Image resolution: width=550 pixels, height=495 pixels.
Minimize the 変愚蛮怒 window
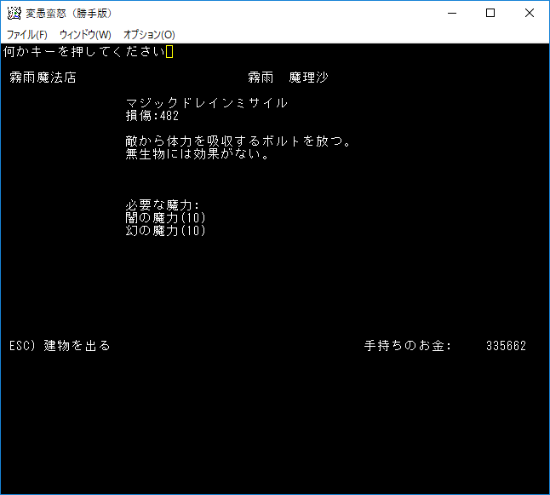click(450, 13)
